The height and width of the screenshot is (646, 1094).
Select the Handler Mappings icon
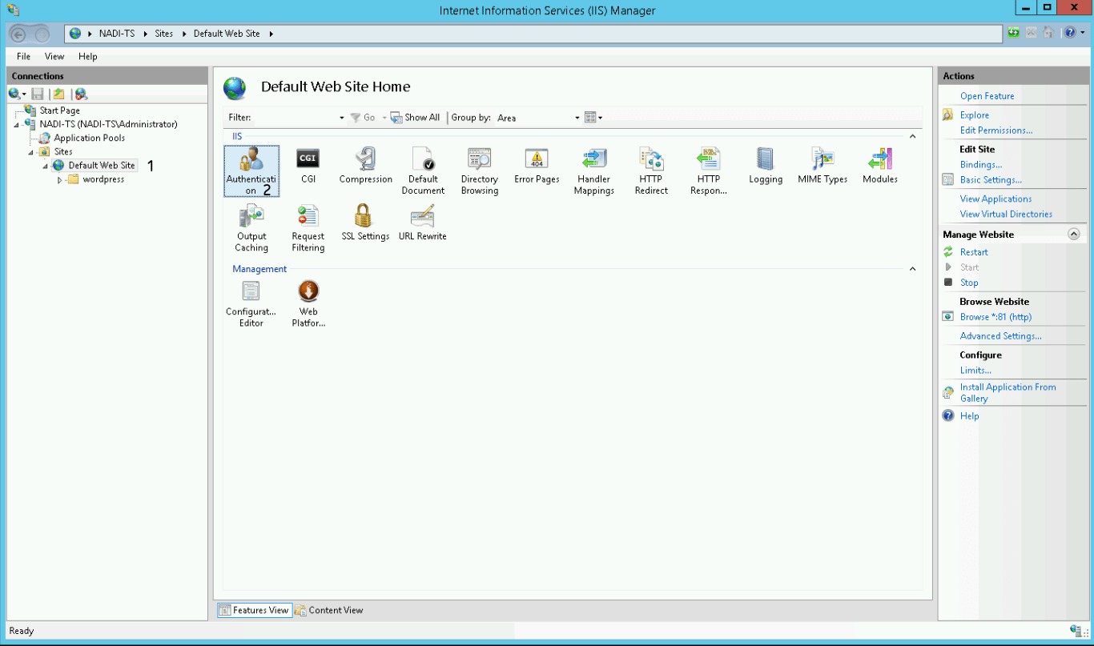click(593, 171)
